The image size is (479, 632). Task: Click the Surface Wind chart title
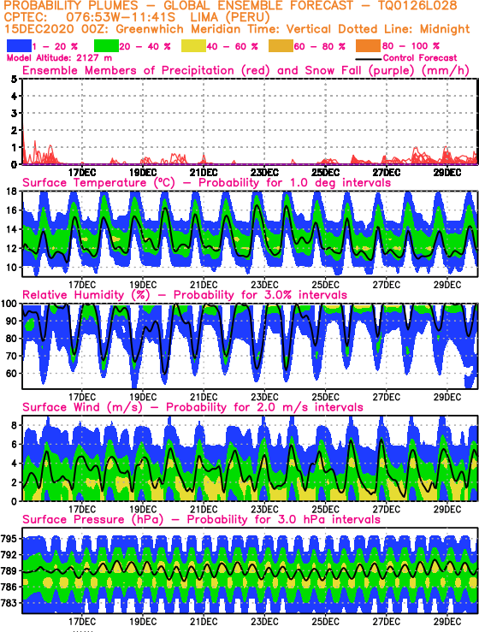(x=192, y=407)
